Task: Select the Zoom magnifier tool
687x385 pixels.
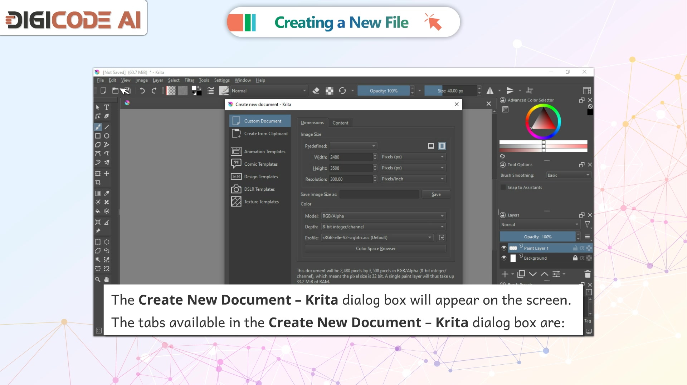Action: [98, 280]
